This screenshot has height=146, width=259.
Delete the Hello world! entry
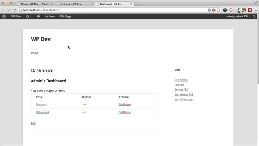(x=127, y=112)
